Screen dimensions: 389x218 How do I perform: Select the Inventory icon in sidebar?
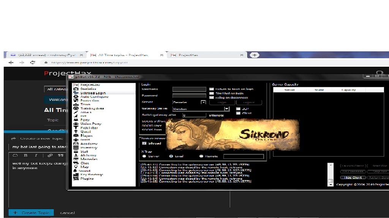[75, 147]
